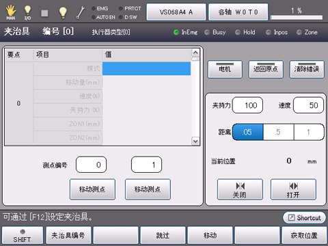This screenshot has height=246, width=328.
Task: Click the green InEmg indicator lamp
Action: (x=176, y=32)
